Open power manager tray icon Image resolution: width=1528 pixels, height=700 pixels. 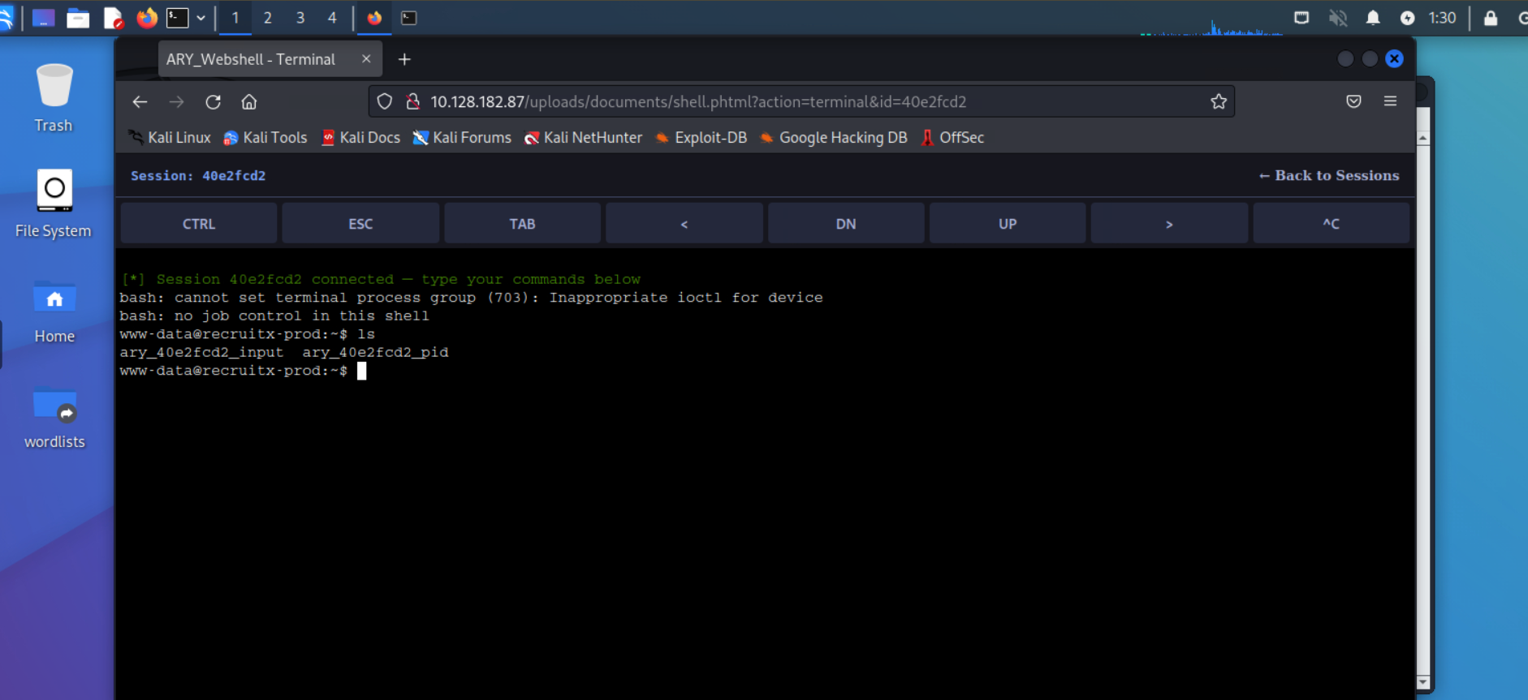point(1408,18)
